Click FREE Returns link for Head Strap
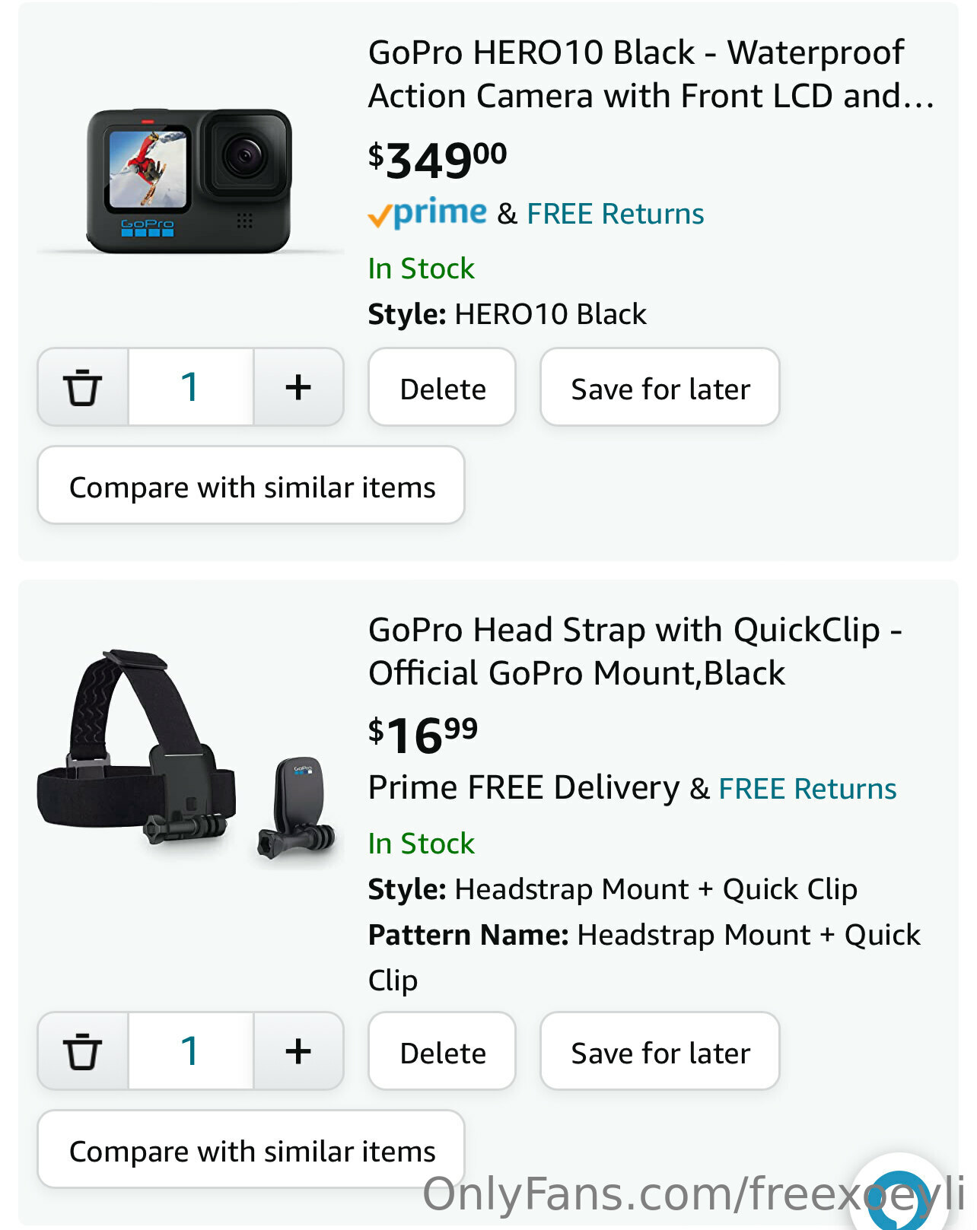The width and height of the screenshot is (977, 1230). click(807, 789)
